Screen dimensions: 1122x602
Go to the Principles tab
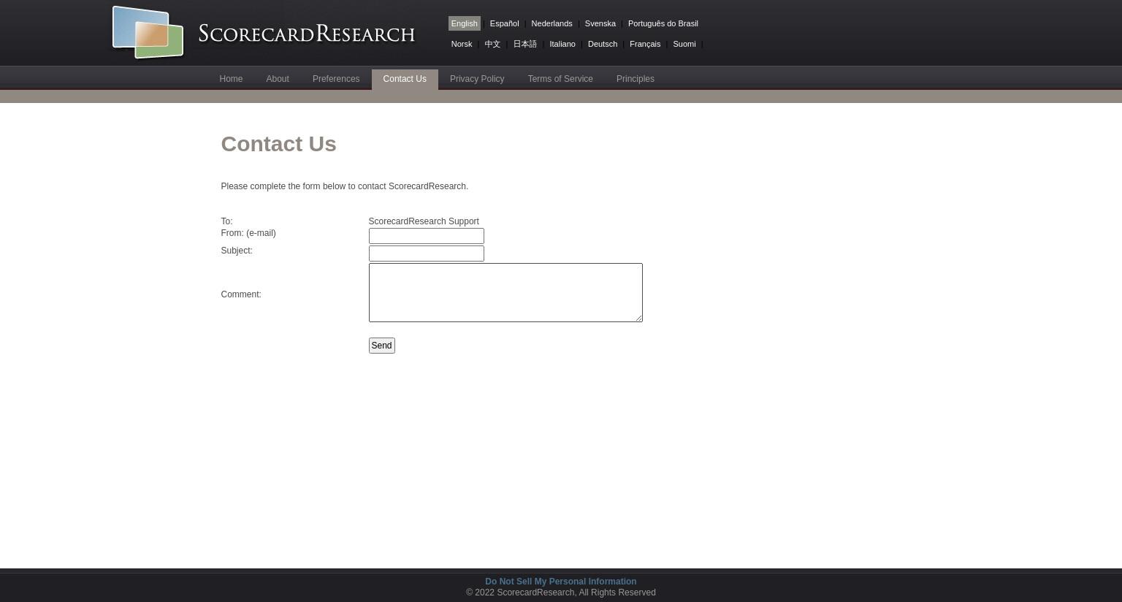coord(636,79)
